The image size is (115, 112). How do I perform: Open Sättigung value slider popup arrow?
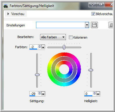click(x=43, y=93)
